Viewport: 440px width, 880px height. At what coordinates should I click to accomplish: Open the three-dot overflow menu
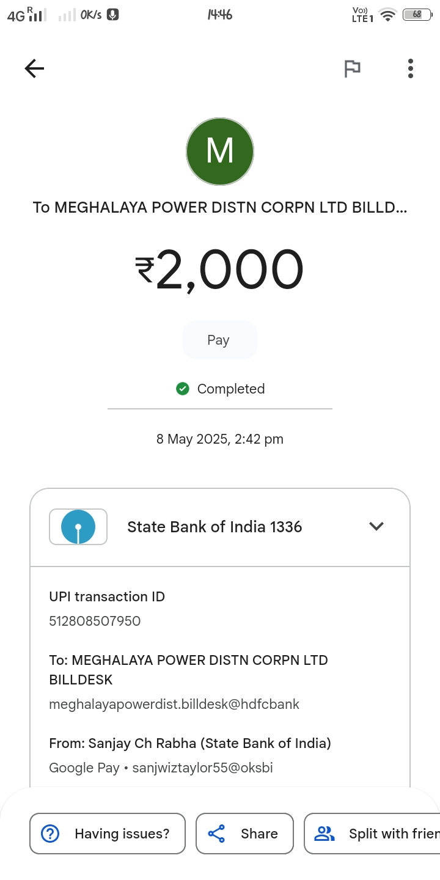[411, 68]
